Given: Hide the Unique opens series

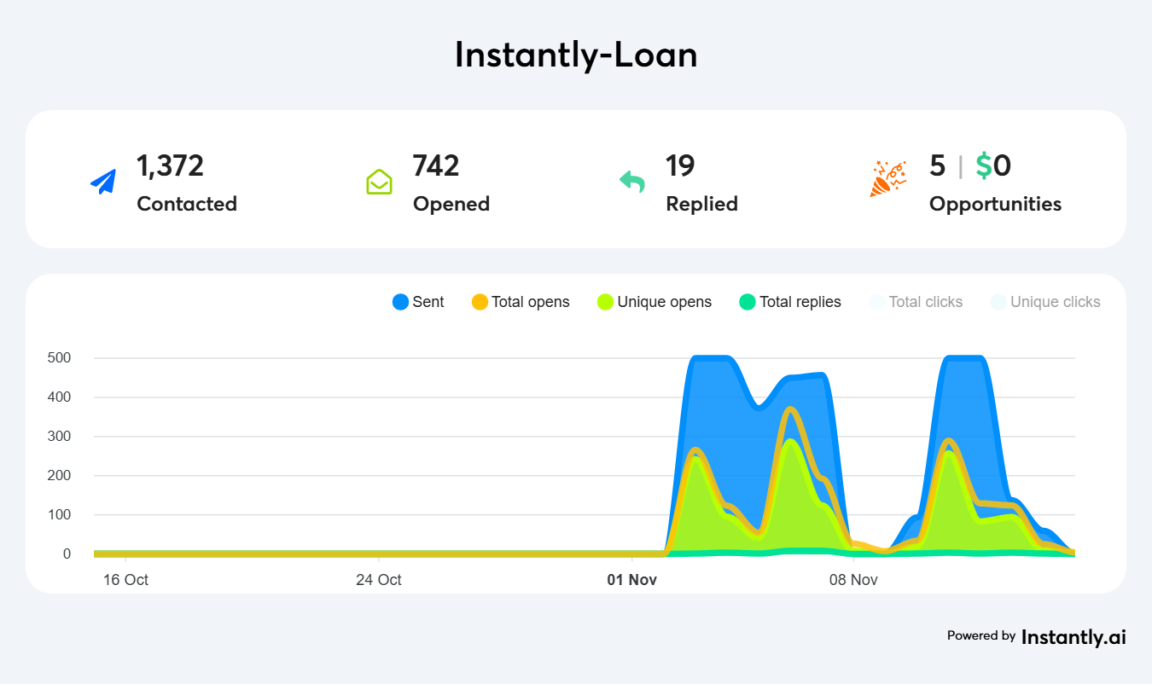Looking at the screenshot, I should (x=654, y=302).
